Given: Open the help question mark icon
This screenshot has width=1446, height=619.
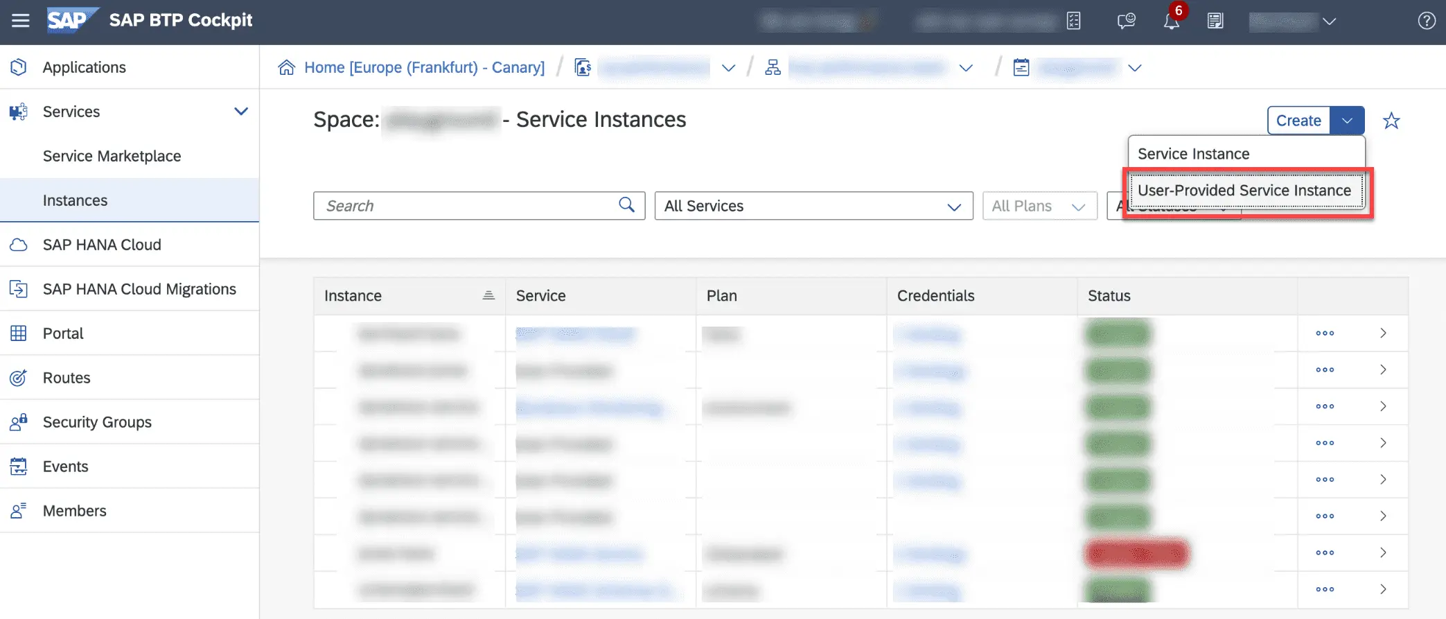Looking at the screenshot, I should point(1426,21).
